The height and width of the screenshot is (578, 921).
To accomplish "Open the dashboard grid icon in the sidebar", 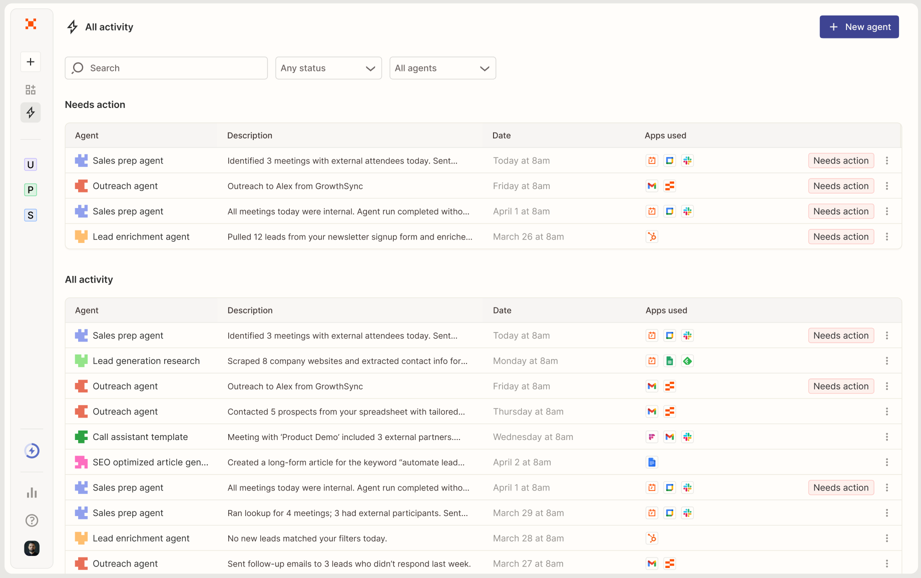I will click(x=30, y=89).
